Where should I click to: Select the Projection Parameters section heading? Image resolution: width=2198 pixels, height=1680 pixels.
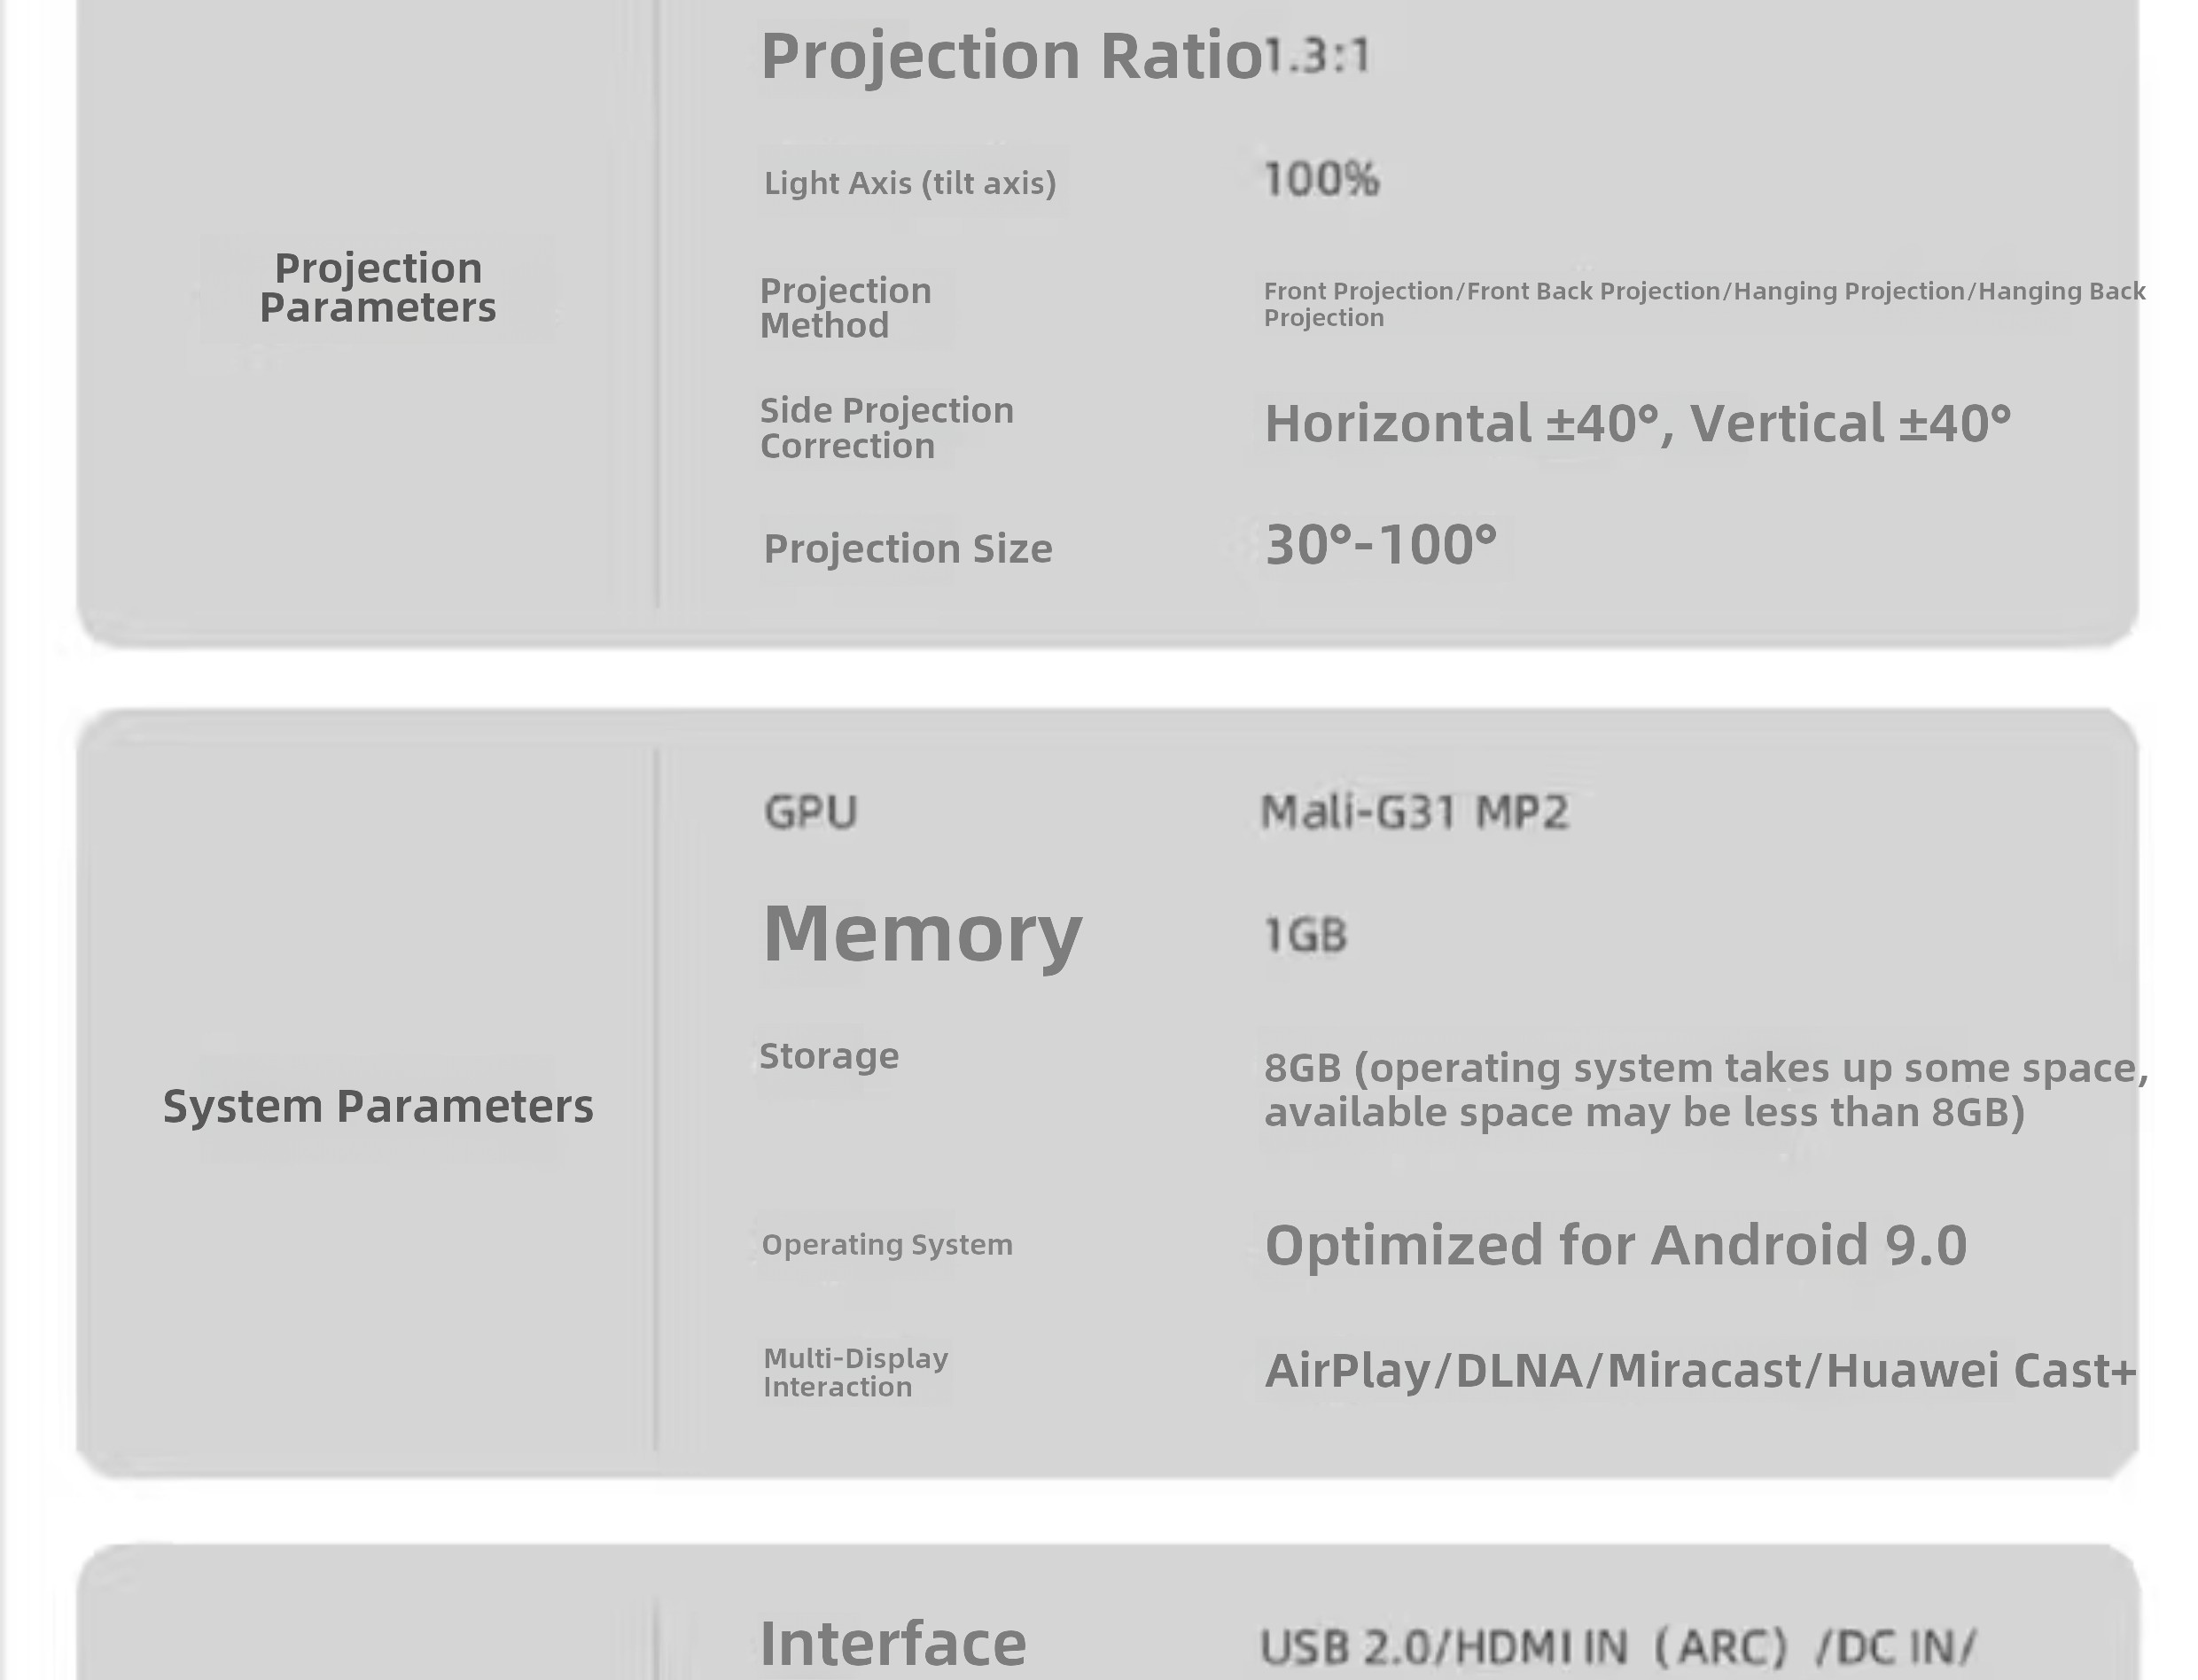pos(378,287)
